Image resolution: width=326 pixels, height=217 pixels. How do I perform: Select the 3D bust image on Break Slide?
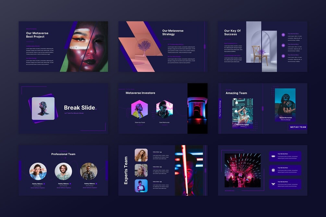(43, 108)
